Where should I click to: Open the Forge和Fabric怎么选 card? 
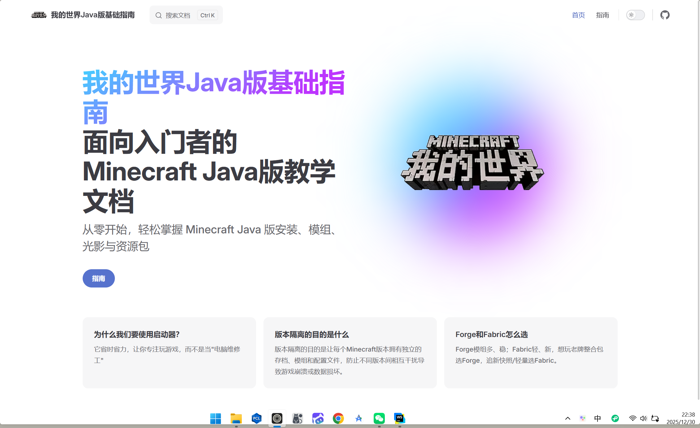[530, 352]
